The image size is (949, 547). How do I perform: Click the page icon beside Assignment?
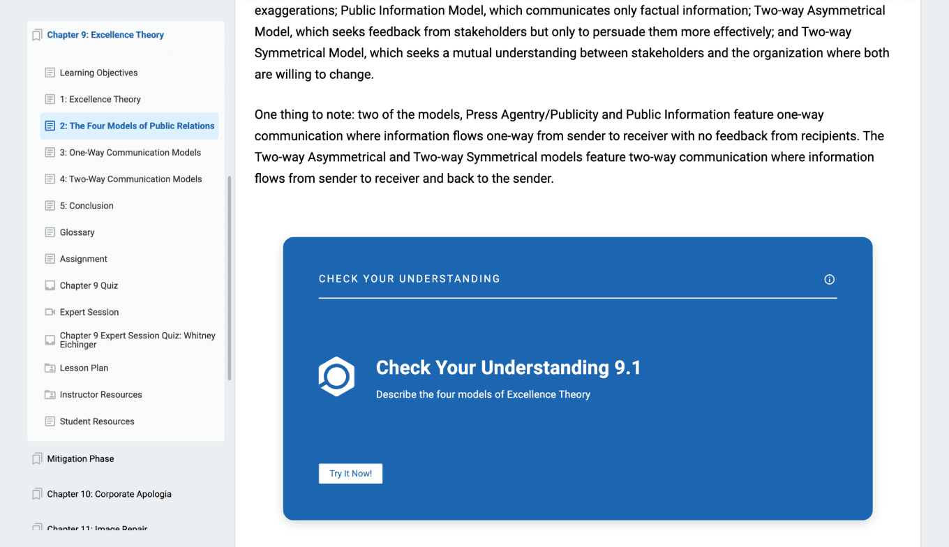(x=50, y=259)
